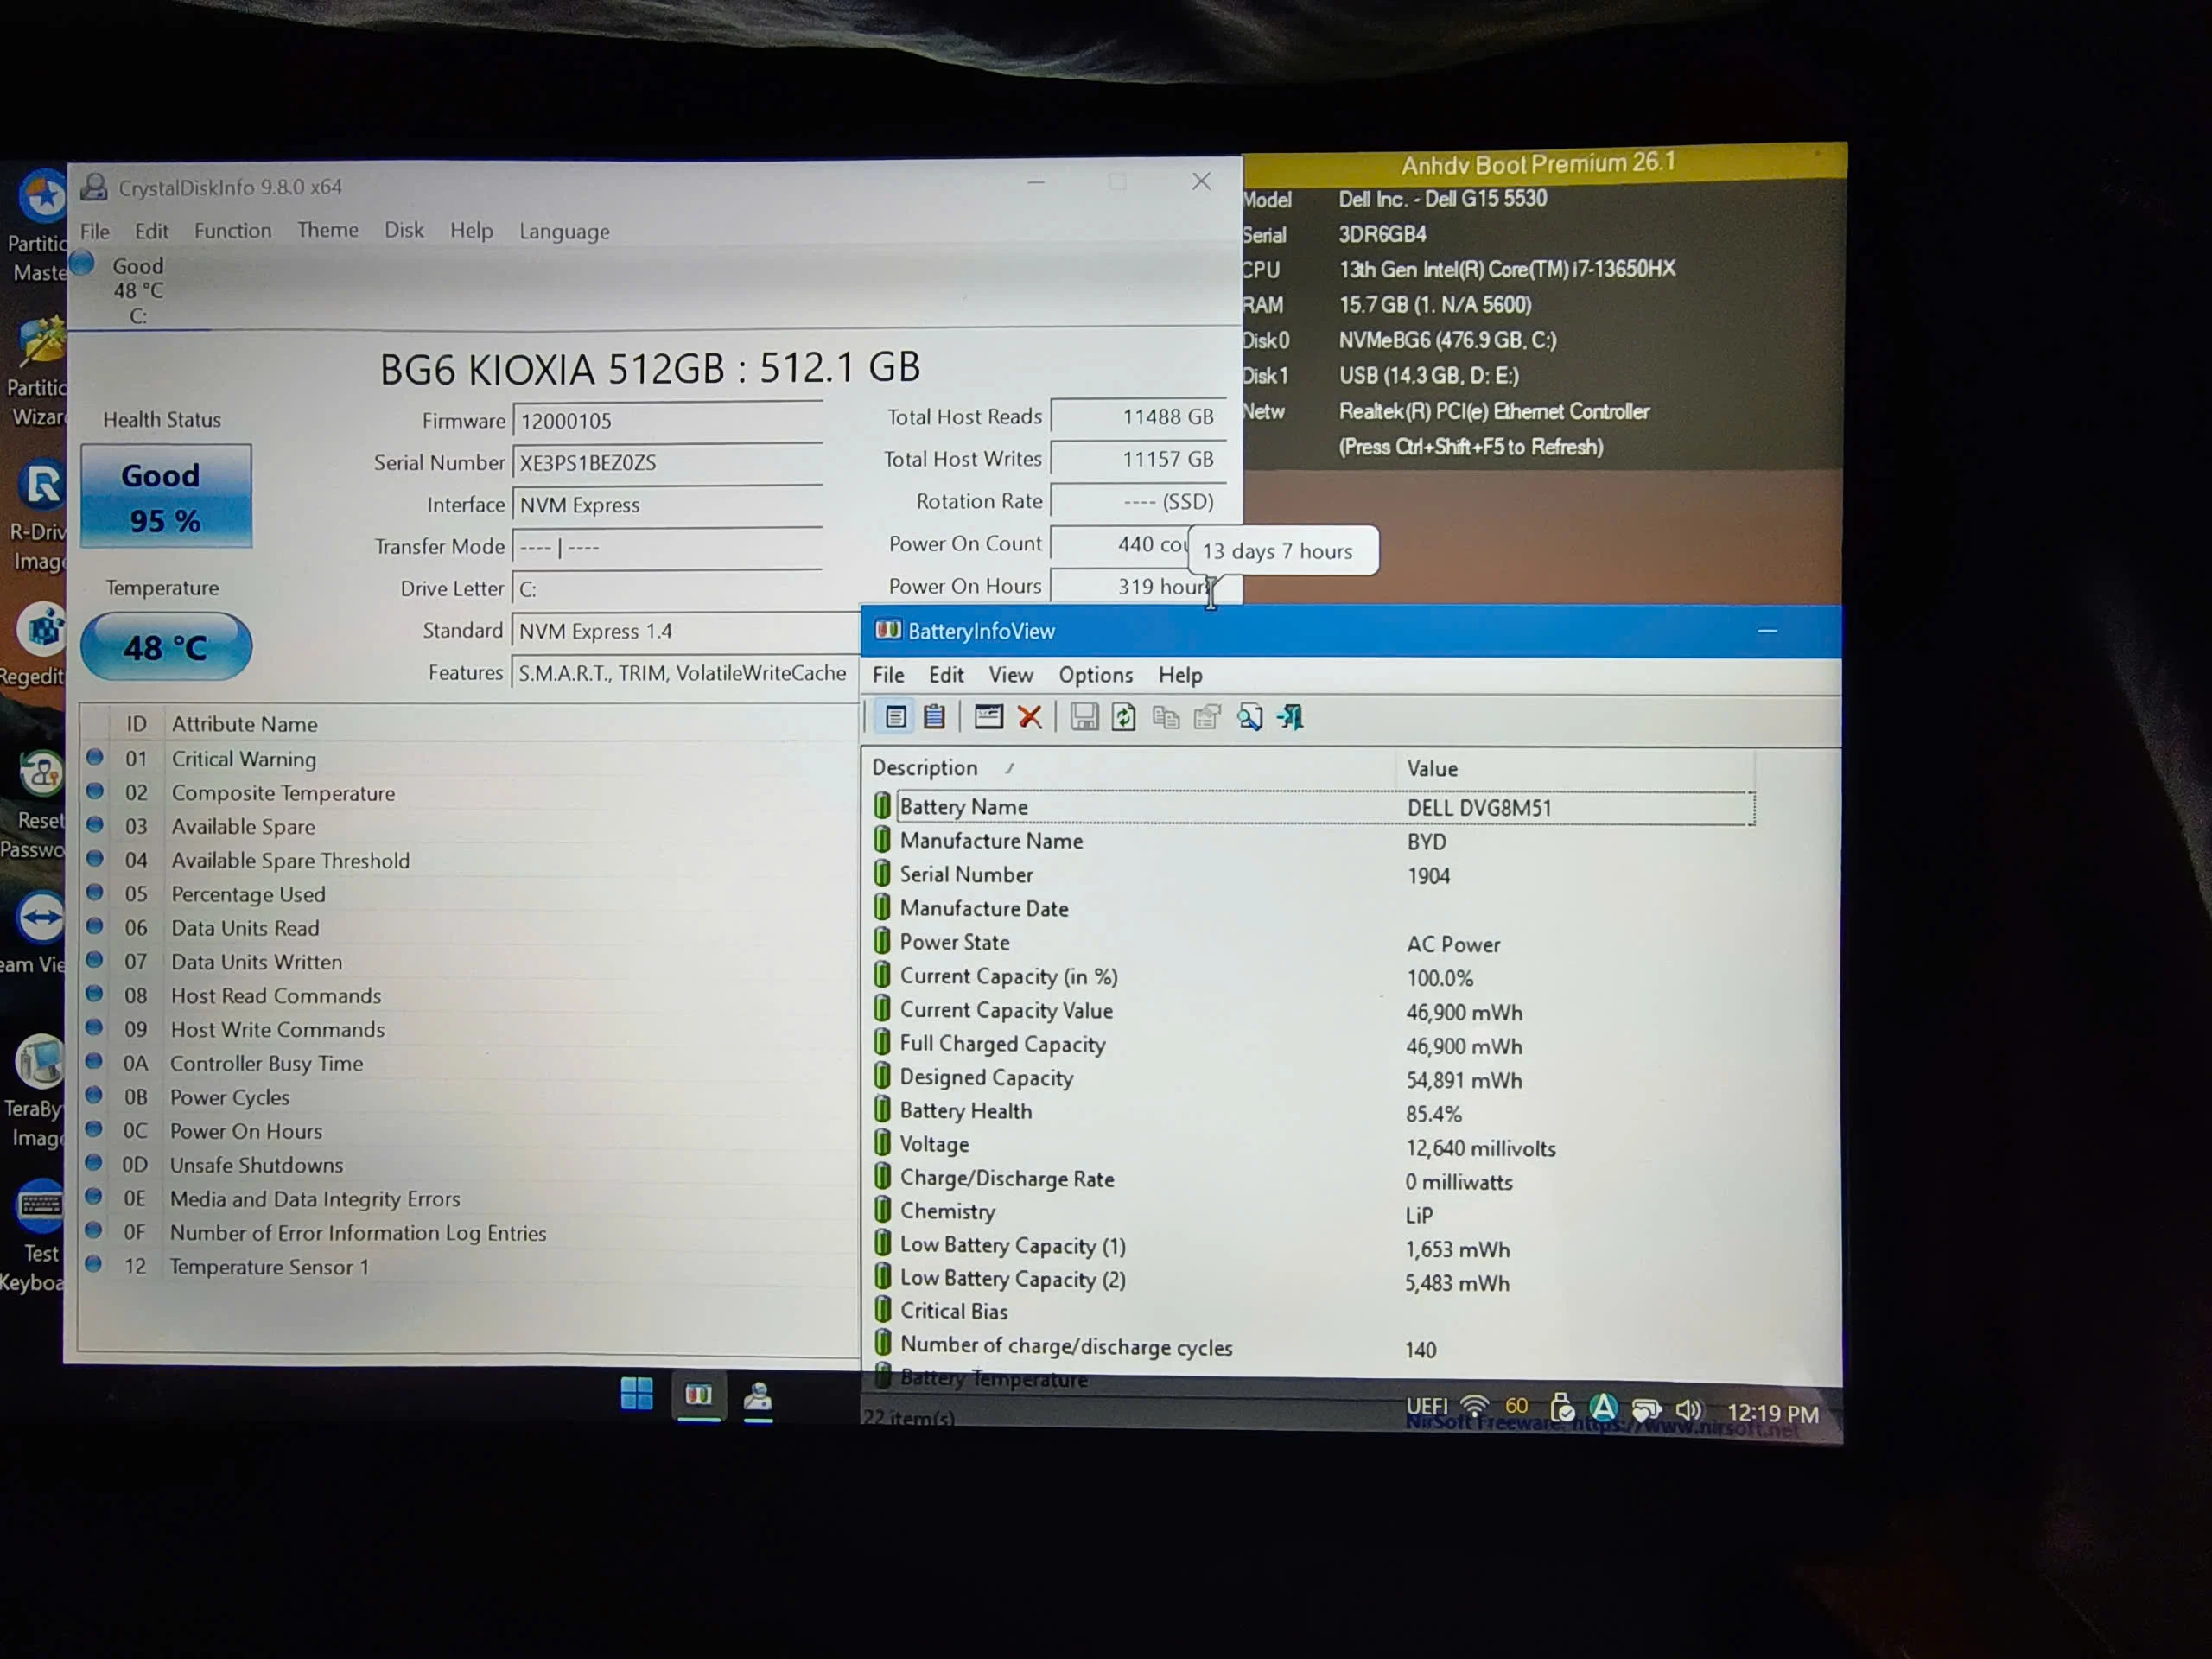
Task: Click the Good 95 % health status button
Action: click(166, 496)
